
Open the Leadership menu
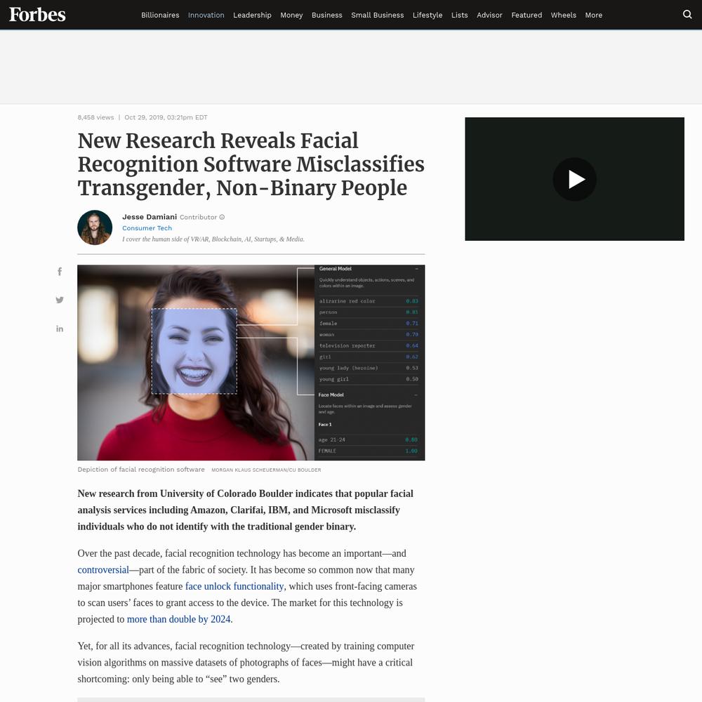[252, 15]
